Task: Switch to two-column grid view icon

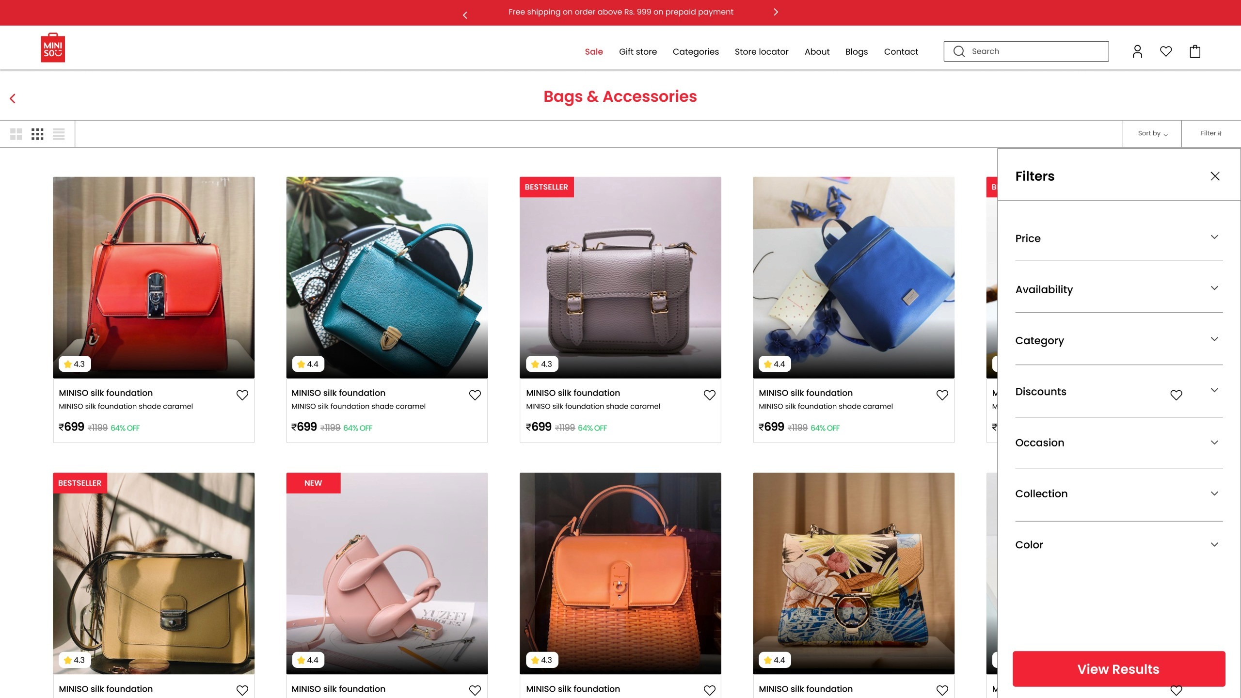Action: (16, 134)
